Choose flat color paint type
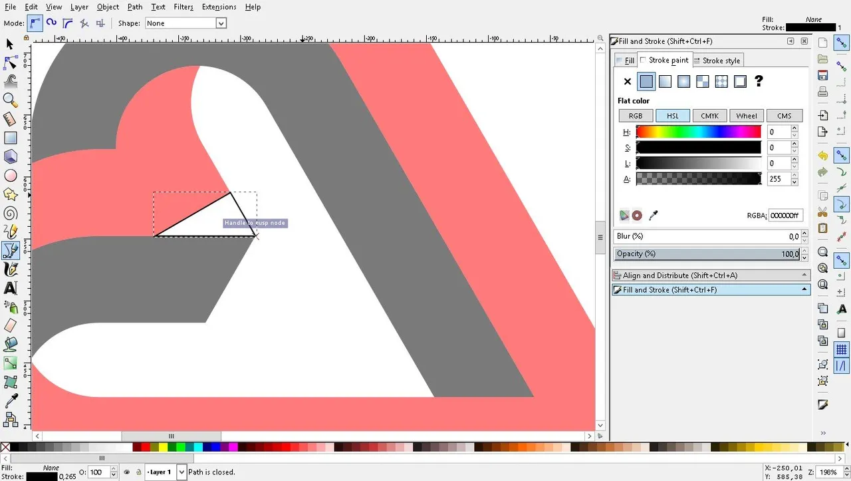Screen dimensions: 851x481 (646, 82)
